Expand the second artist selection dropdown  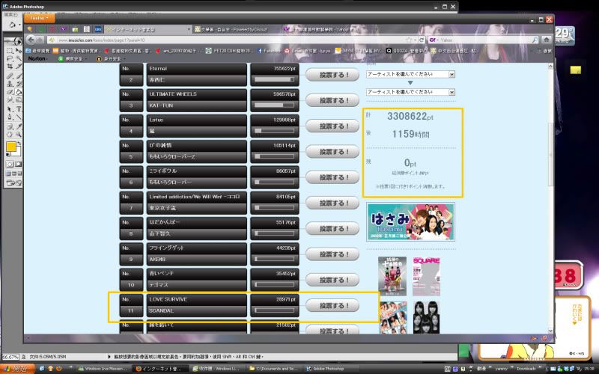pos(410,91)
